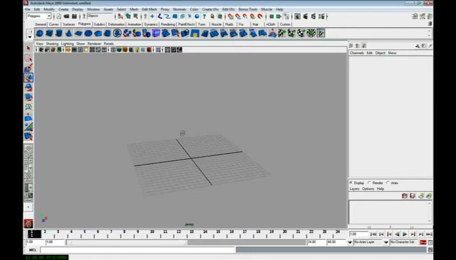The width and height of the screenshot is (456, 260).
Task: Open the File menu
Action: (x=28, y=9)
